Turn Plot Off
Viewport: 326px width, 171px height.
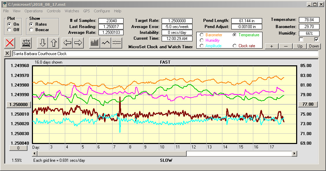(9, 30)
